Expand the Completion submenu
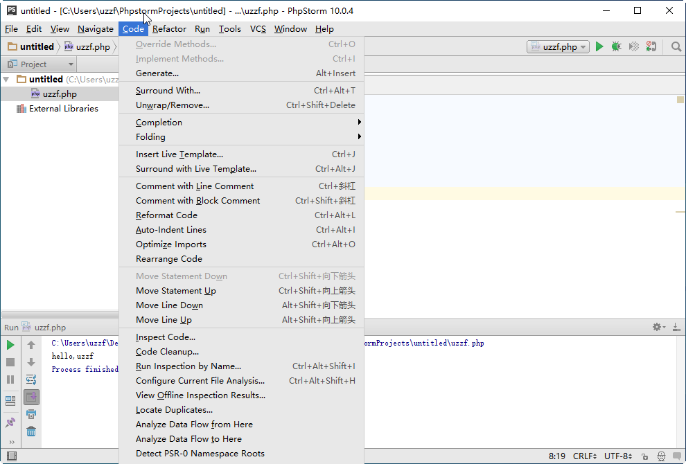The image size is (686, 464). (242, 123)
